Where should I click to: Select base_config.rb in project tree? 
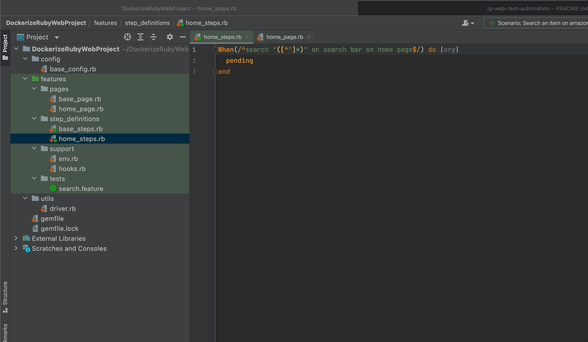73,69
